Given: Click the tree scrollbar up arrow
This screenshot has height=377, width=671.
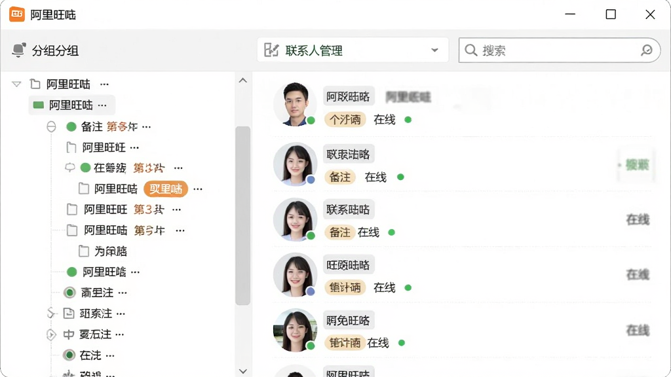Looking at the screenshot, I should click(x=242, y=81).
